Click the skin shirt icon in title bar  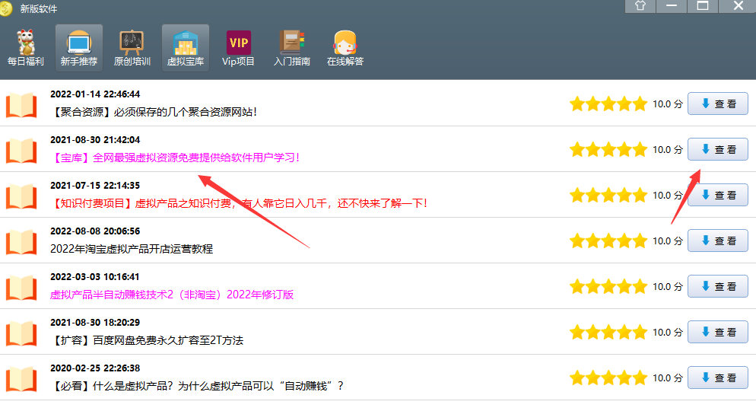pos(640,6)
